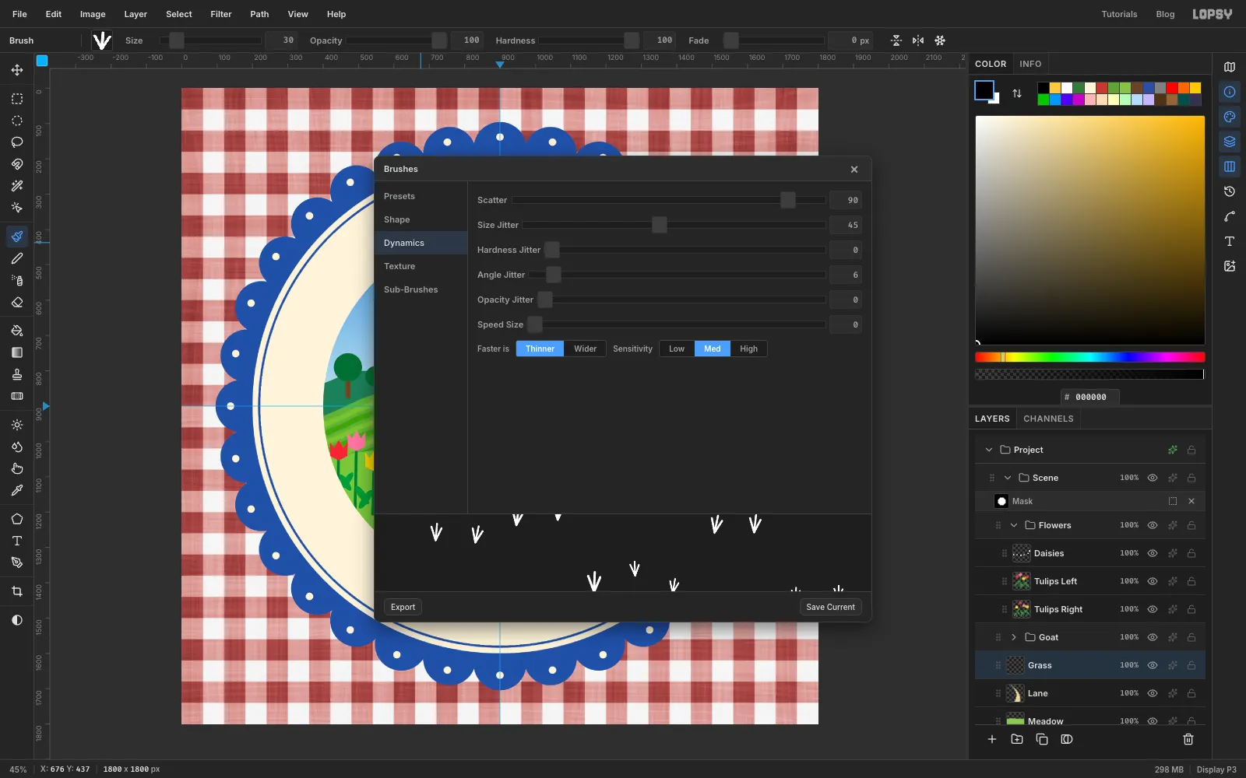Choose the Eyedropper tool
1246x778 pixels.
(x=17, y=490)
